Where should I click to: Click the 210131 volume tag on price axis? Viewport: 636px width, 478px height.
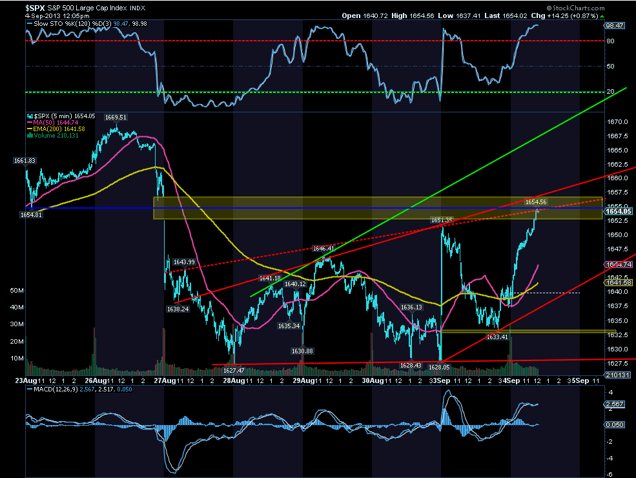click(x=618, y=375)
